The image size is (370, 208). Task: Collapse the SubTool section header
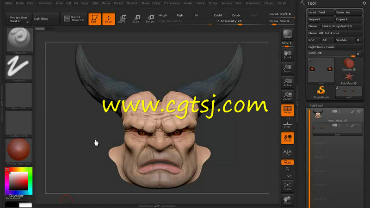pyautogui.click(x=316, y=105)
